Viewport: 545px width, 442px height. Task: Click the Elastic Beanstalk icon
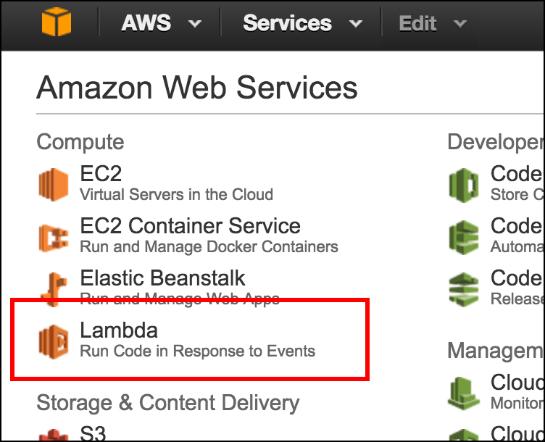53,287
